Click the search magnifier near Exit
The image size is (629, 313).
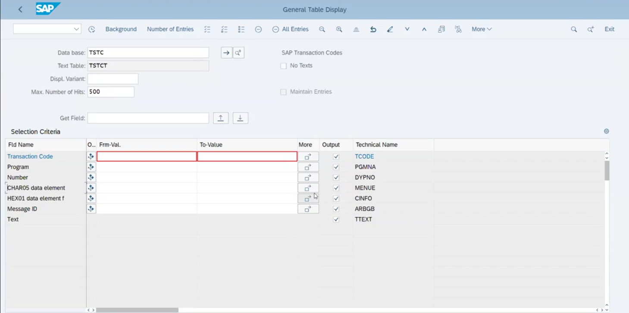[x=574, y=29]
